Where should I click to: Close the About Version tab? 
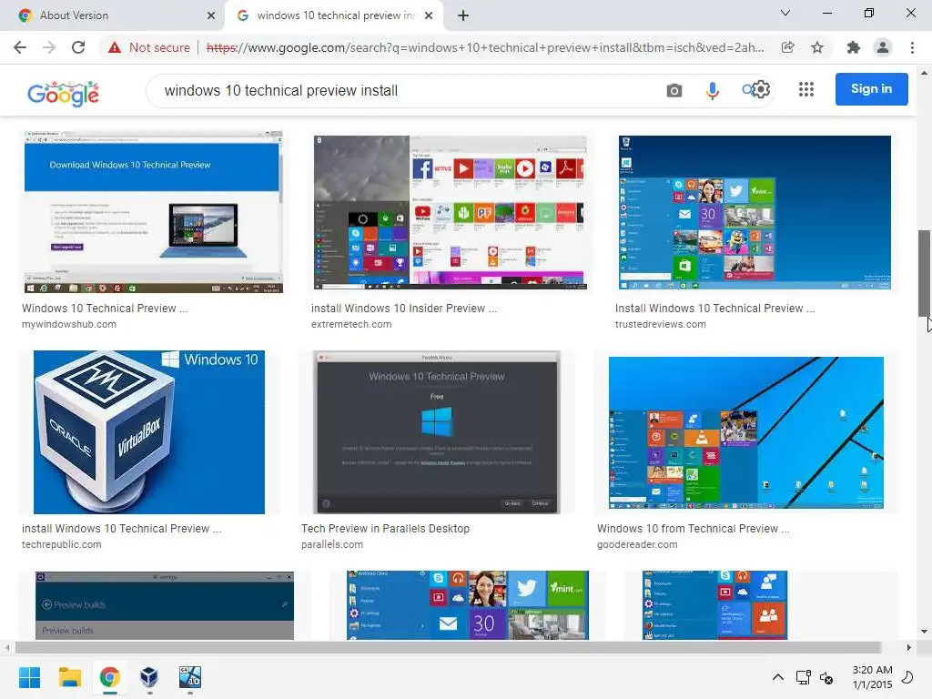[211, 15]
